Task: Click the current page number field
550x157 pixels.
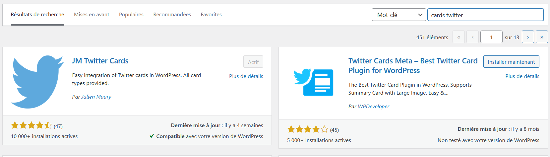Action: [491, 37]
